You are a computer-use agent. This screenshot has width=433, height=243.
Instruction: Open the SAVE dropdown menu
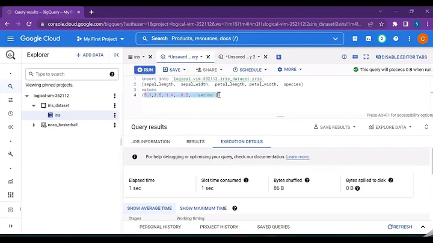point(185,70)
